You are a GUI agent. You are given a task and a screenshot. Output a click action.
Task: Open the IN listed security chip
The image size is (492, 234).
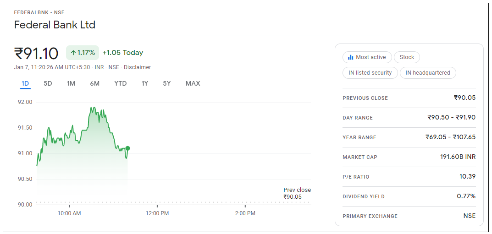click(370, 73)
